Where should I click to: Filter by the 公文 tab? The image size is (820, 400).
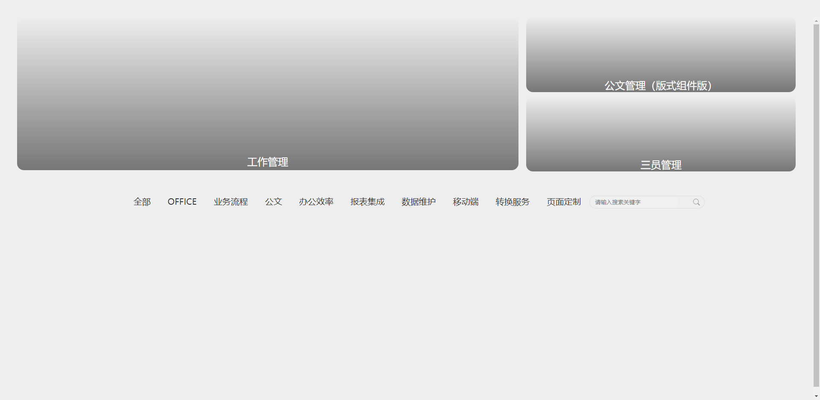(273, 202)
